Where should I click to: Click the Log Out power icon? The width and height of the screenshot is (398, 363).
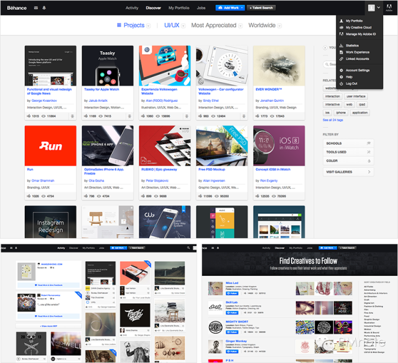click(x=341, y=83)
